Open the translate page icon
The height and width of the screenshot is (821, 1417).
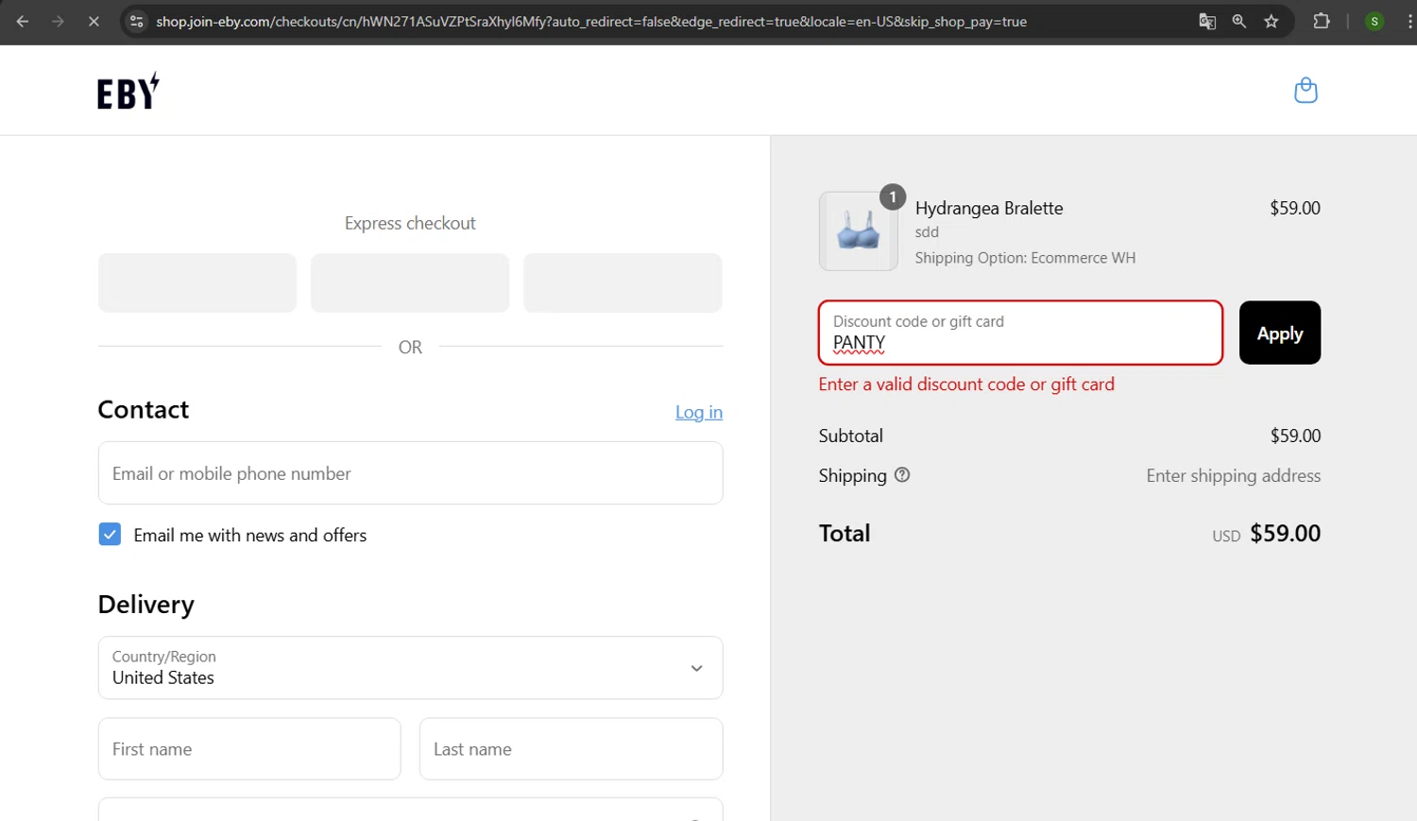[x=1207, y=21]
